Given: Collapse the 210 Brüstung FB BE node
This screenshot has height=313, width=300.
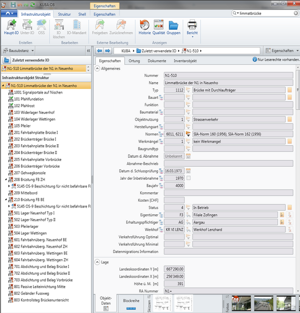Looking at the screenshot, I should tap(6, 200).
